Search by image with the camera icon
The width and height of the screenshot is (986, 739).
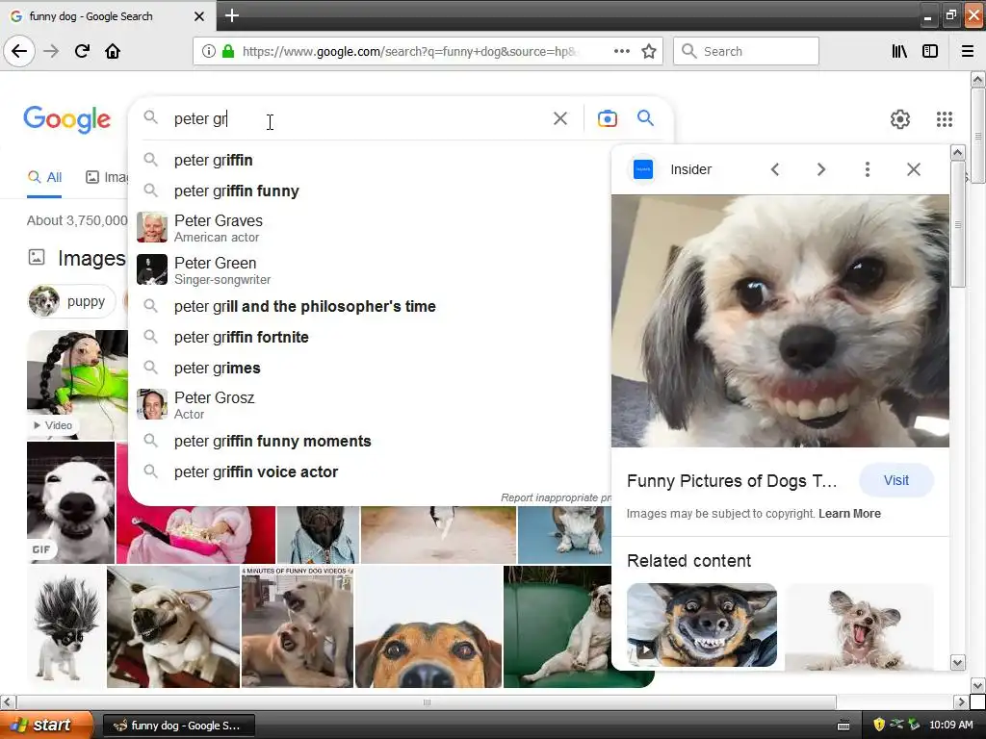pyautogui.click(x=607, y=118)
